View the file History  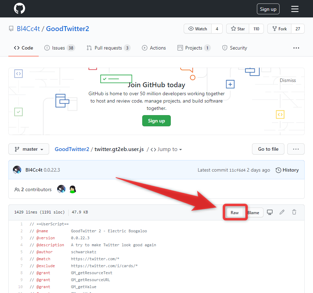[287, 170]
